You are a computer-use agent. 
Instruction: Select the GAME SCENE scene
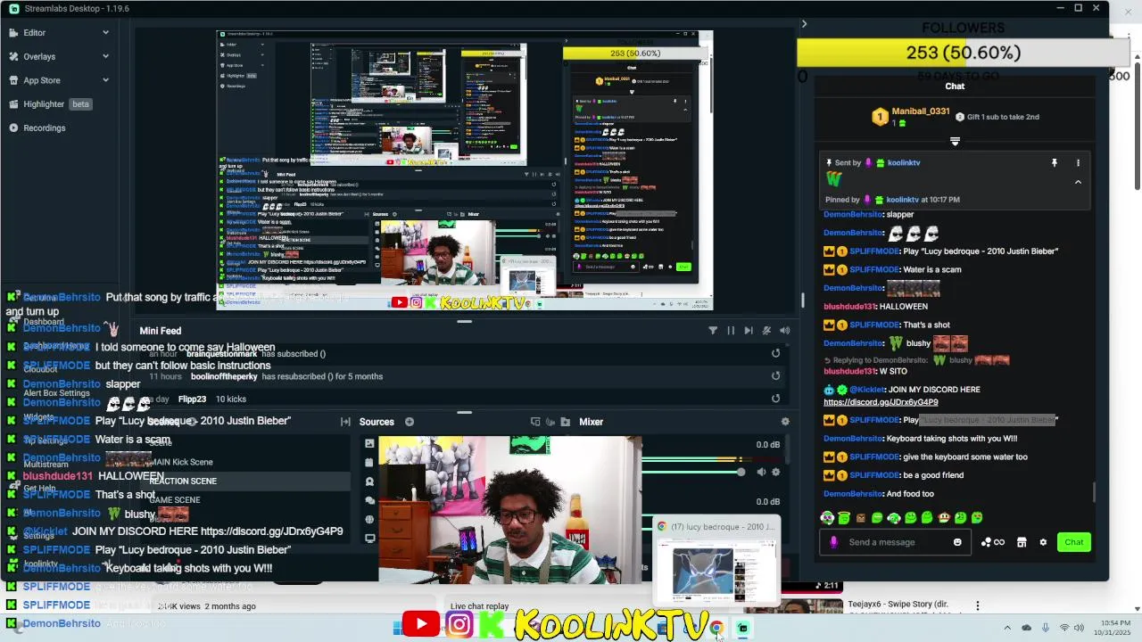coord(175,500)
